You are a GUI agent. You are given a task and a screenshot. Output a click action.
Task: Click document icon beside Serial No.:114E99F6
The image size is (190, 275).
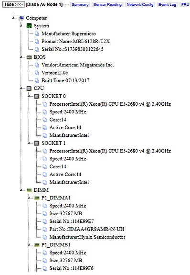(x=45, y=268)
